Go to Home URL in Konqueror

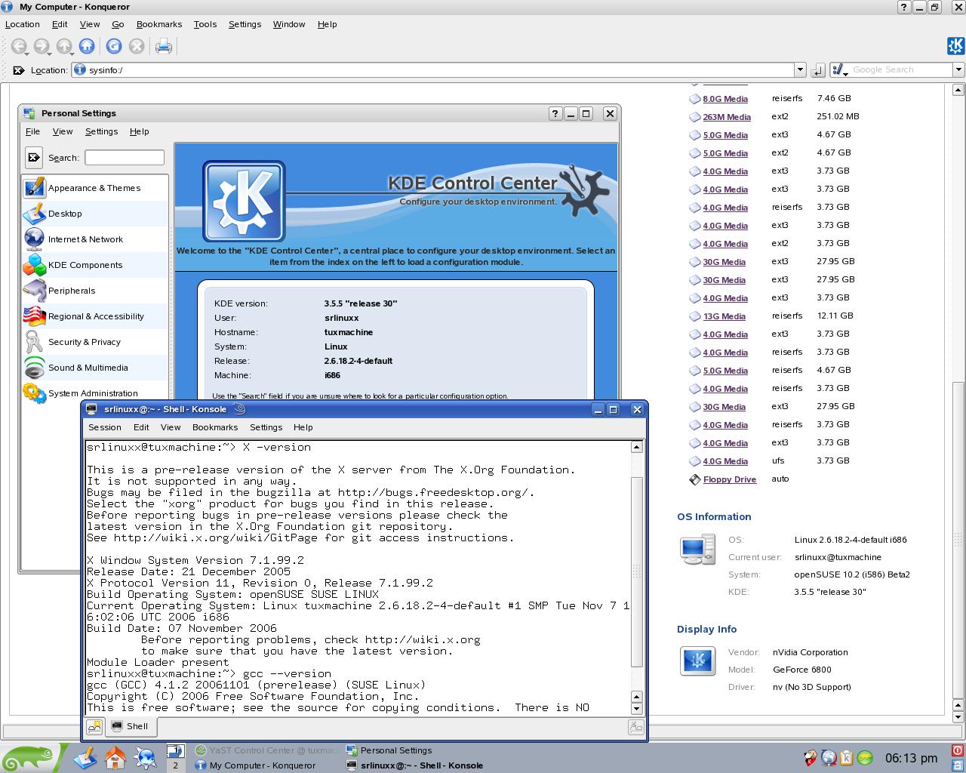[87, 47]
